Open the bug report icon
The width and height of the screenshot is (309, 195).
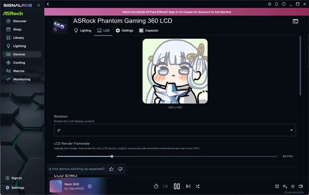pyautogui.click(x=270, y=4)
